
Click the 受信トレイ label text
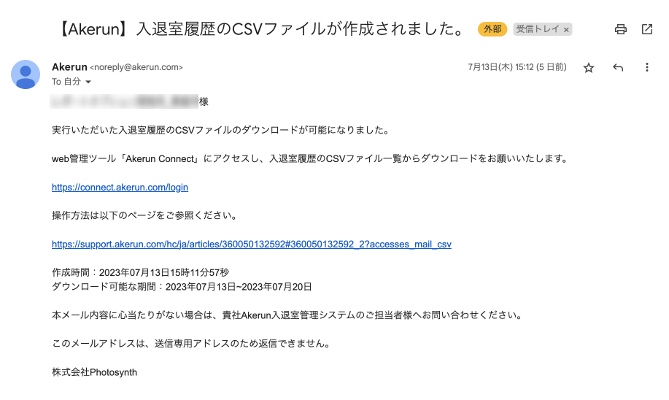pyautogui.click(x=538, y=29)
